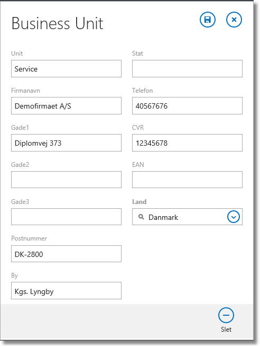Click the Postnummer field with DK-2800
Viewport: 260px width, 347px height.
point(66,254)
